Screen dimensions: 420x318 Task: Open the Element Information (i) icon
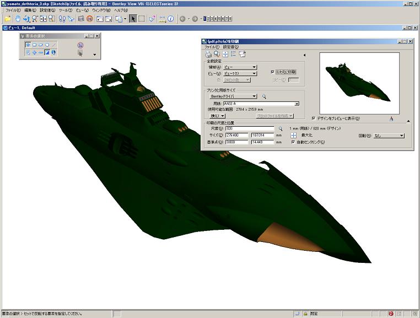(171, 19)
